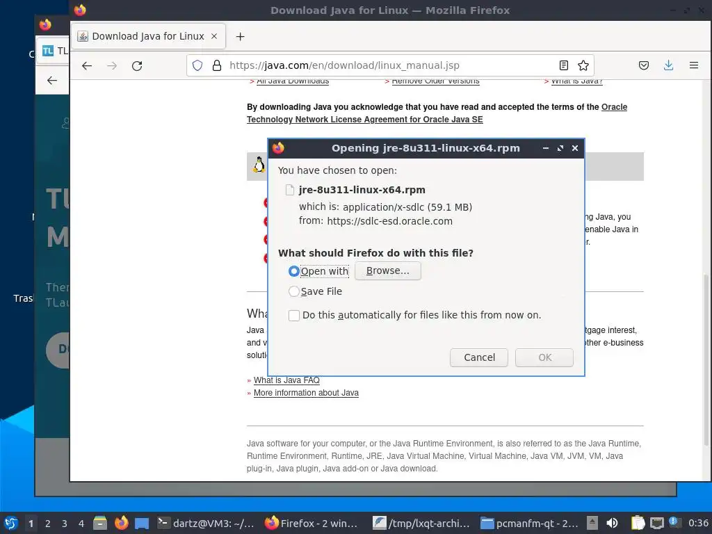Open the Firefox downloads panel arrow
The image size is (712, 534).
(x=668, y=65)
